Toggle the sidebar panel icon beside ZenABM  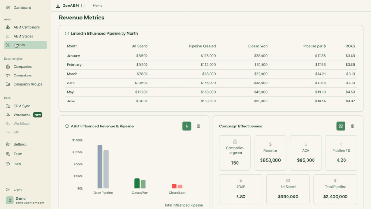[83, 6]
